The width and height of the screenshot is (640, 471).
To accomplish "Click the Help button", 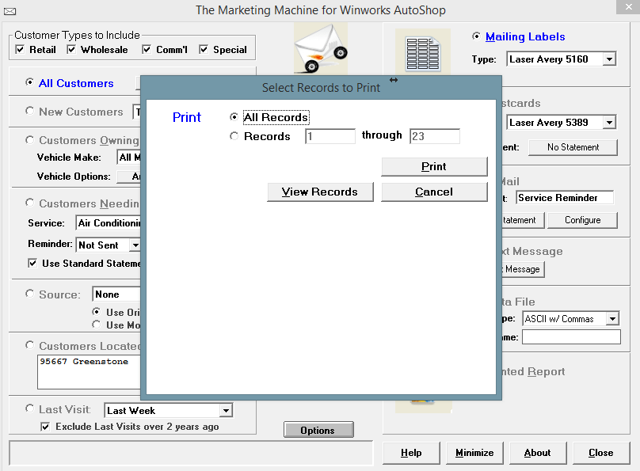I will coord(411,453).
